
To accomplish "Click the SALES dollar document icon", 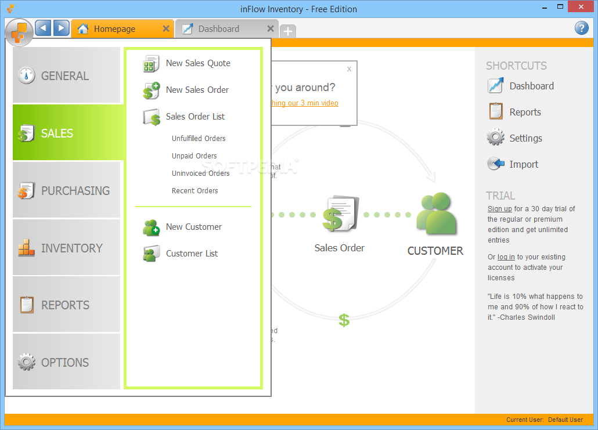I will click(26, 133).
